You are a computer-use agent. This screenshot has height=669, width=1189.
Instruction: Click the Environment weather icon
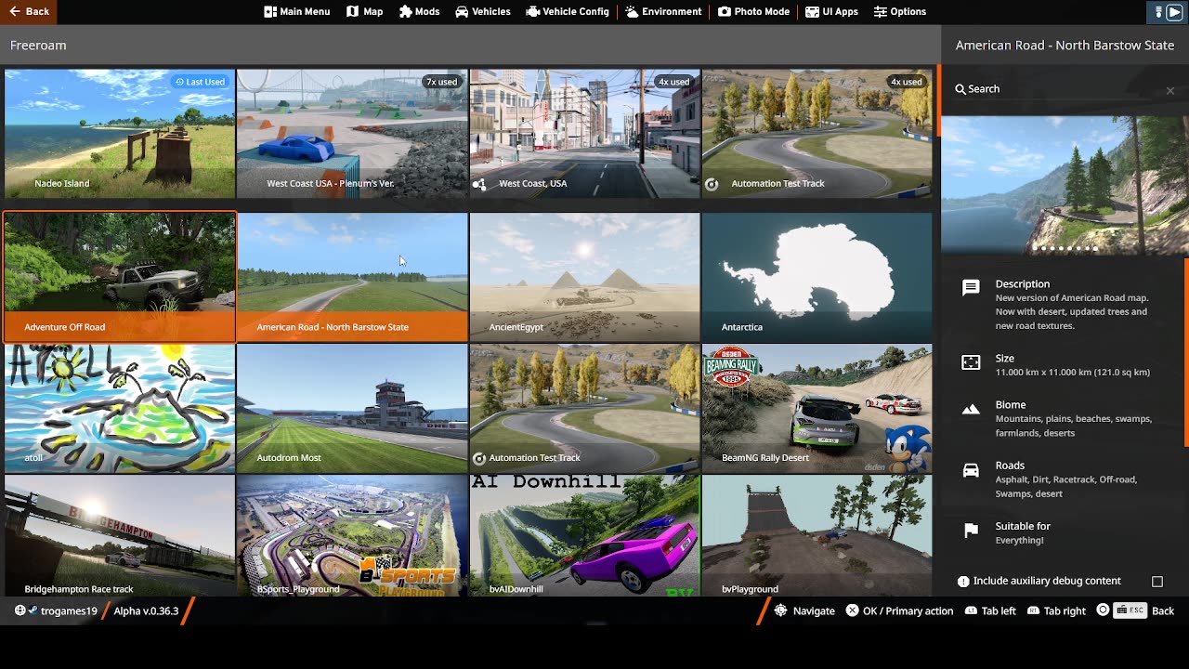pos(632,11)
